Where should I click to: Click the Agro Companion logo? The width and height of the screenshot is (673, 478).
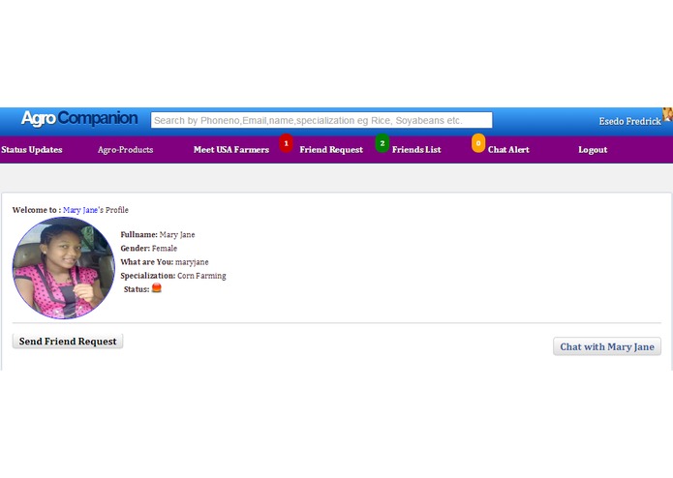click(x=79, y=118)
